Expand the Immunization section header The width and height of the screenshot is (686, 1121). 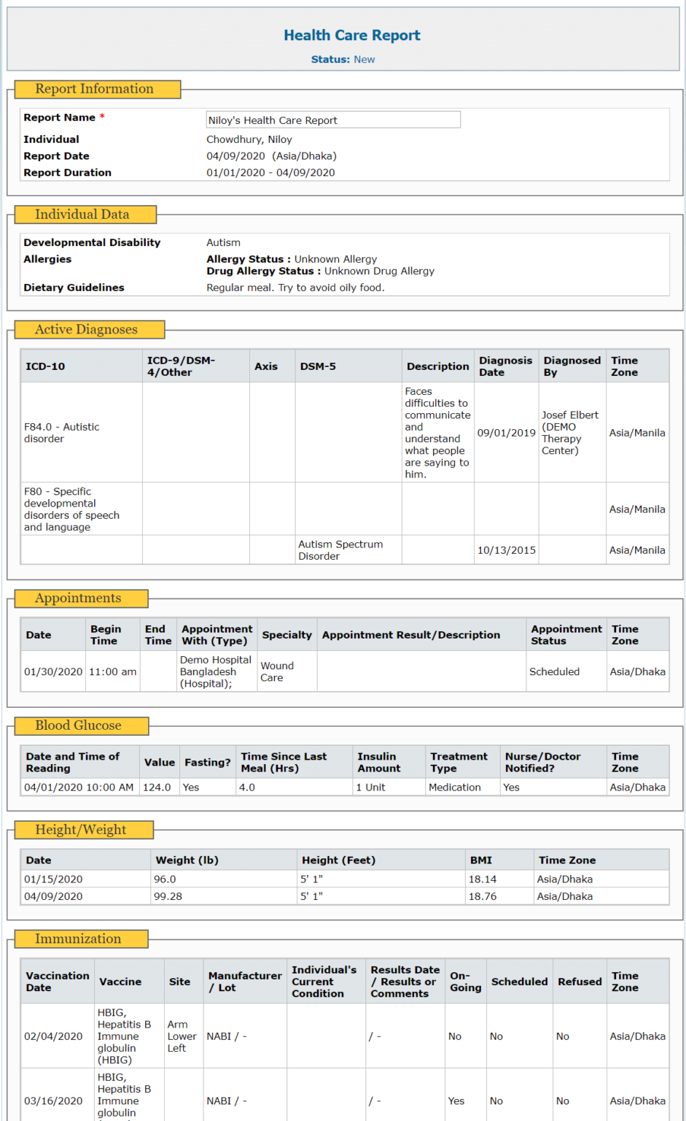81,939
